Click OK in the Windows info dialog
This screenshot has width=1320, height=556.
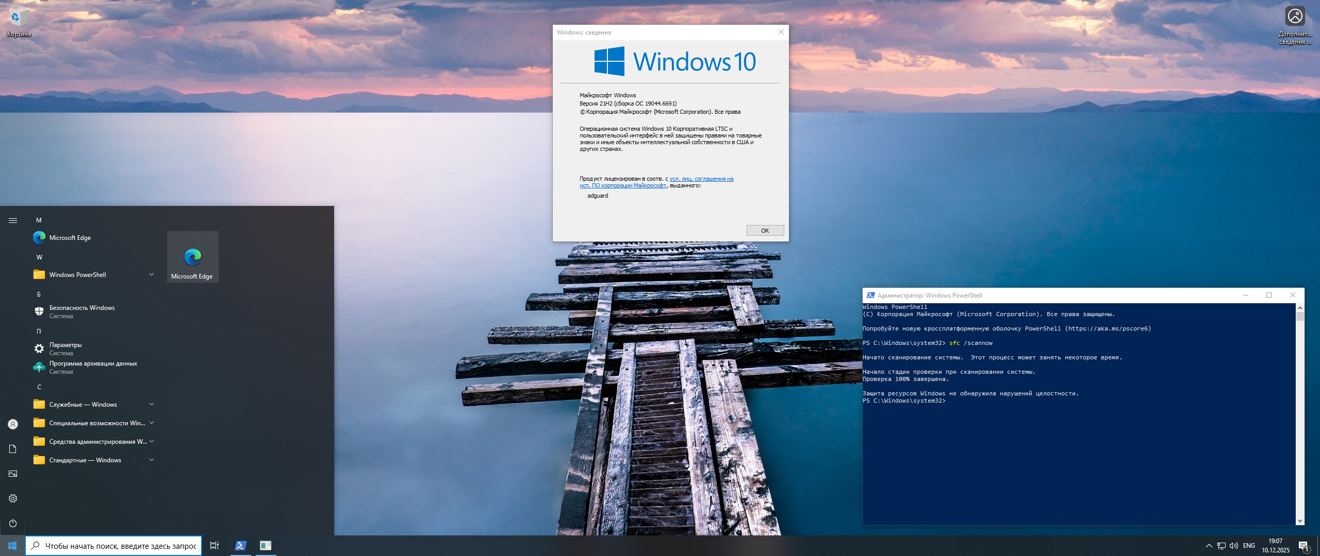click(765, 231)
